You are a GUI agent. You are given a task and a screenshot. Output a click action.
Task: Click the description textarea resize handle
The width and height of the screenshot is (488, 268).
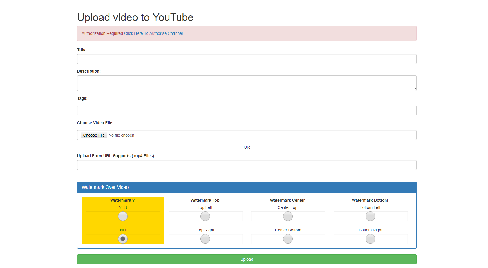click(x=415, y=89)
